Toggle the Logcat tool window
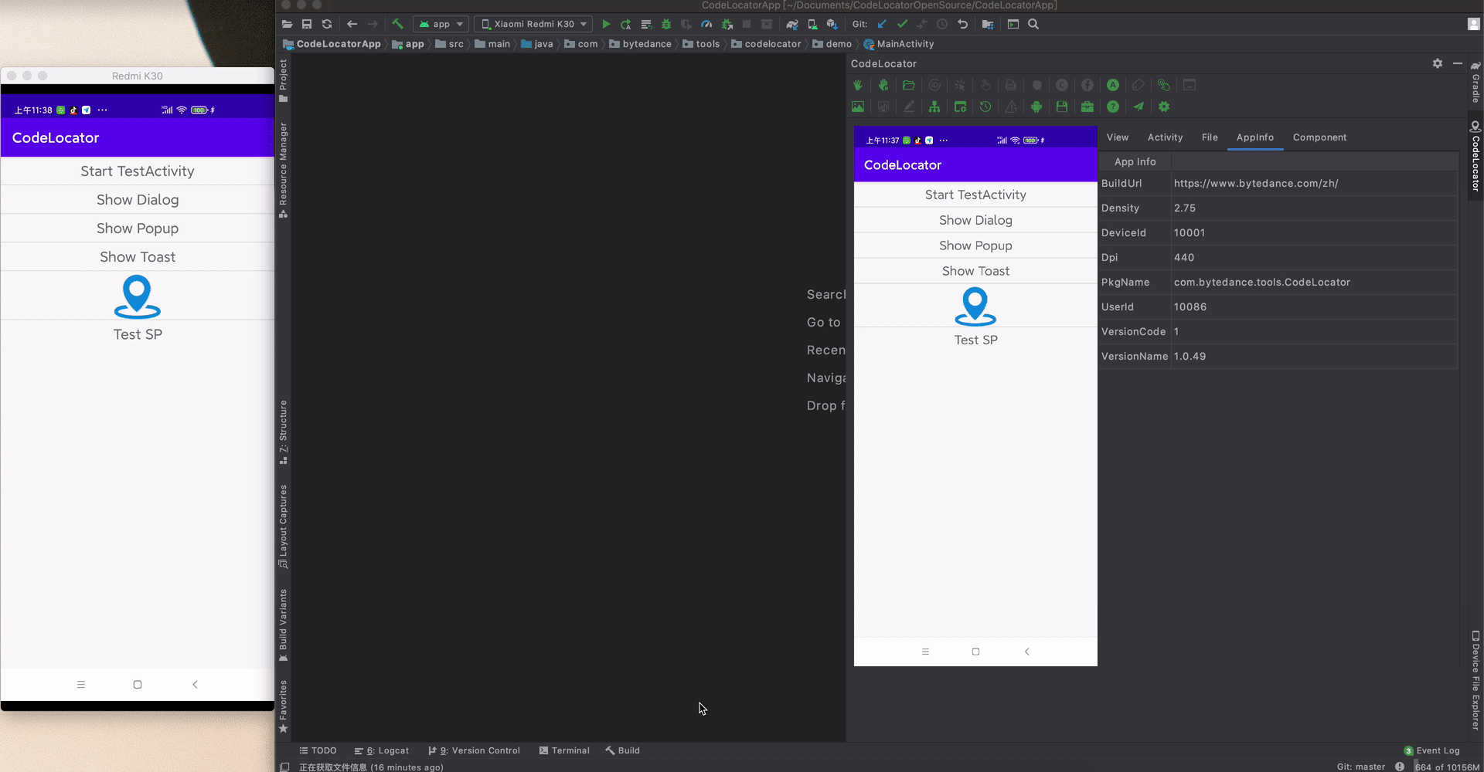 click(x=382, y=750)
